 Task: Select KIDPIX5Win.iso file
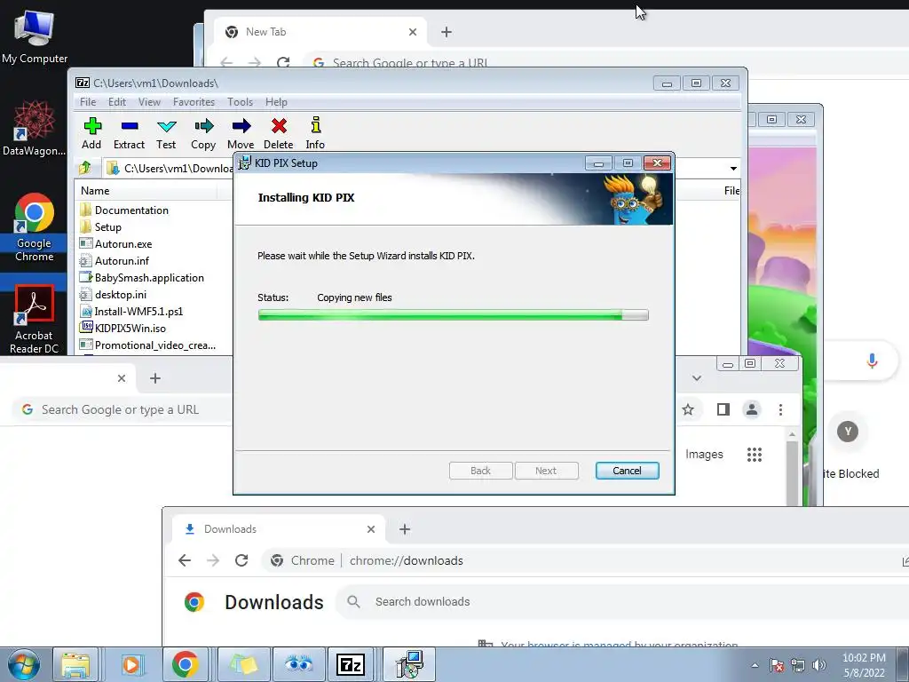[x=130, y=329]
